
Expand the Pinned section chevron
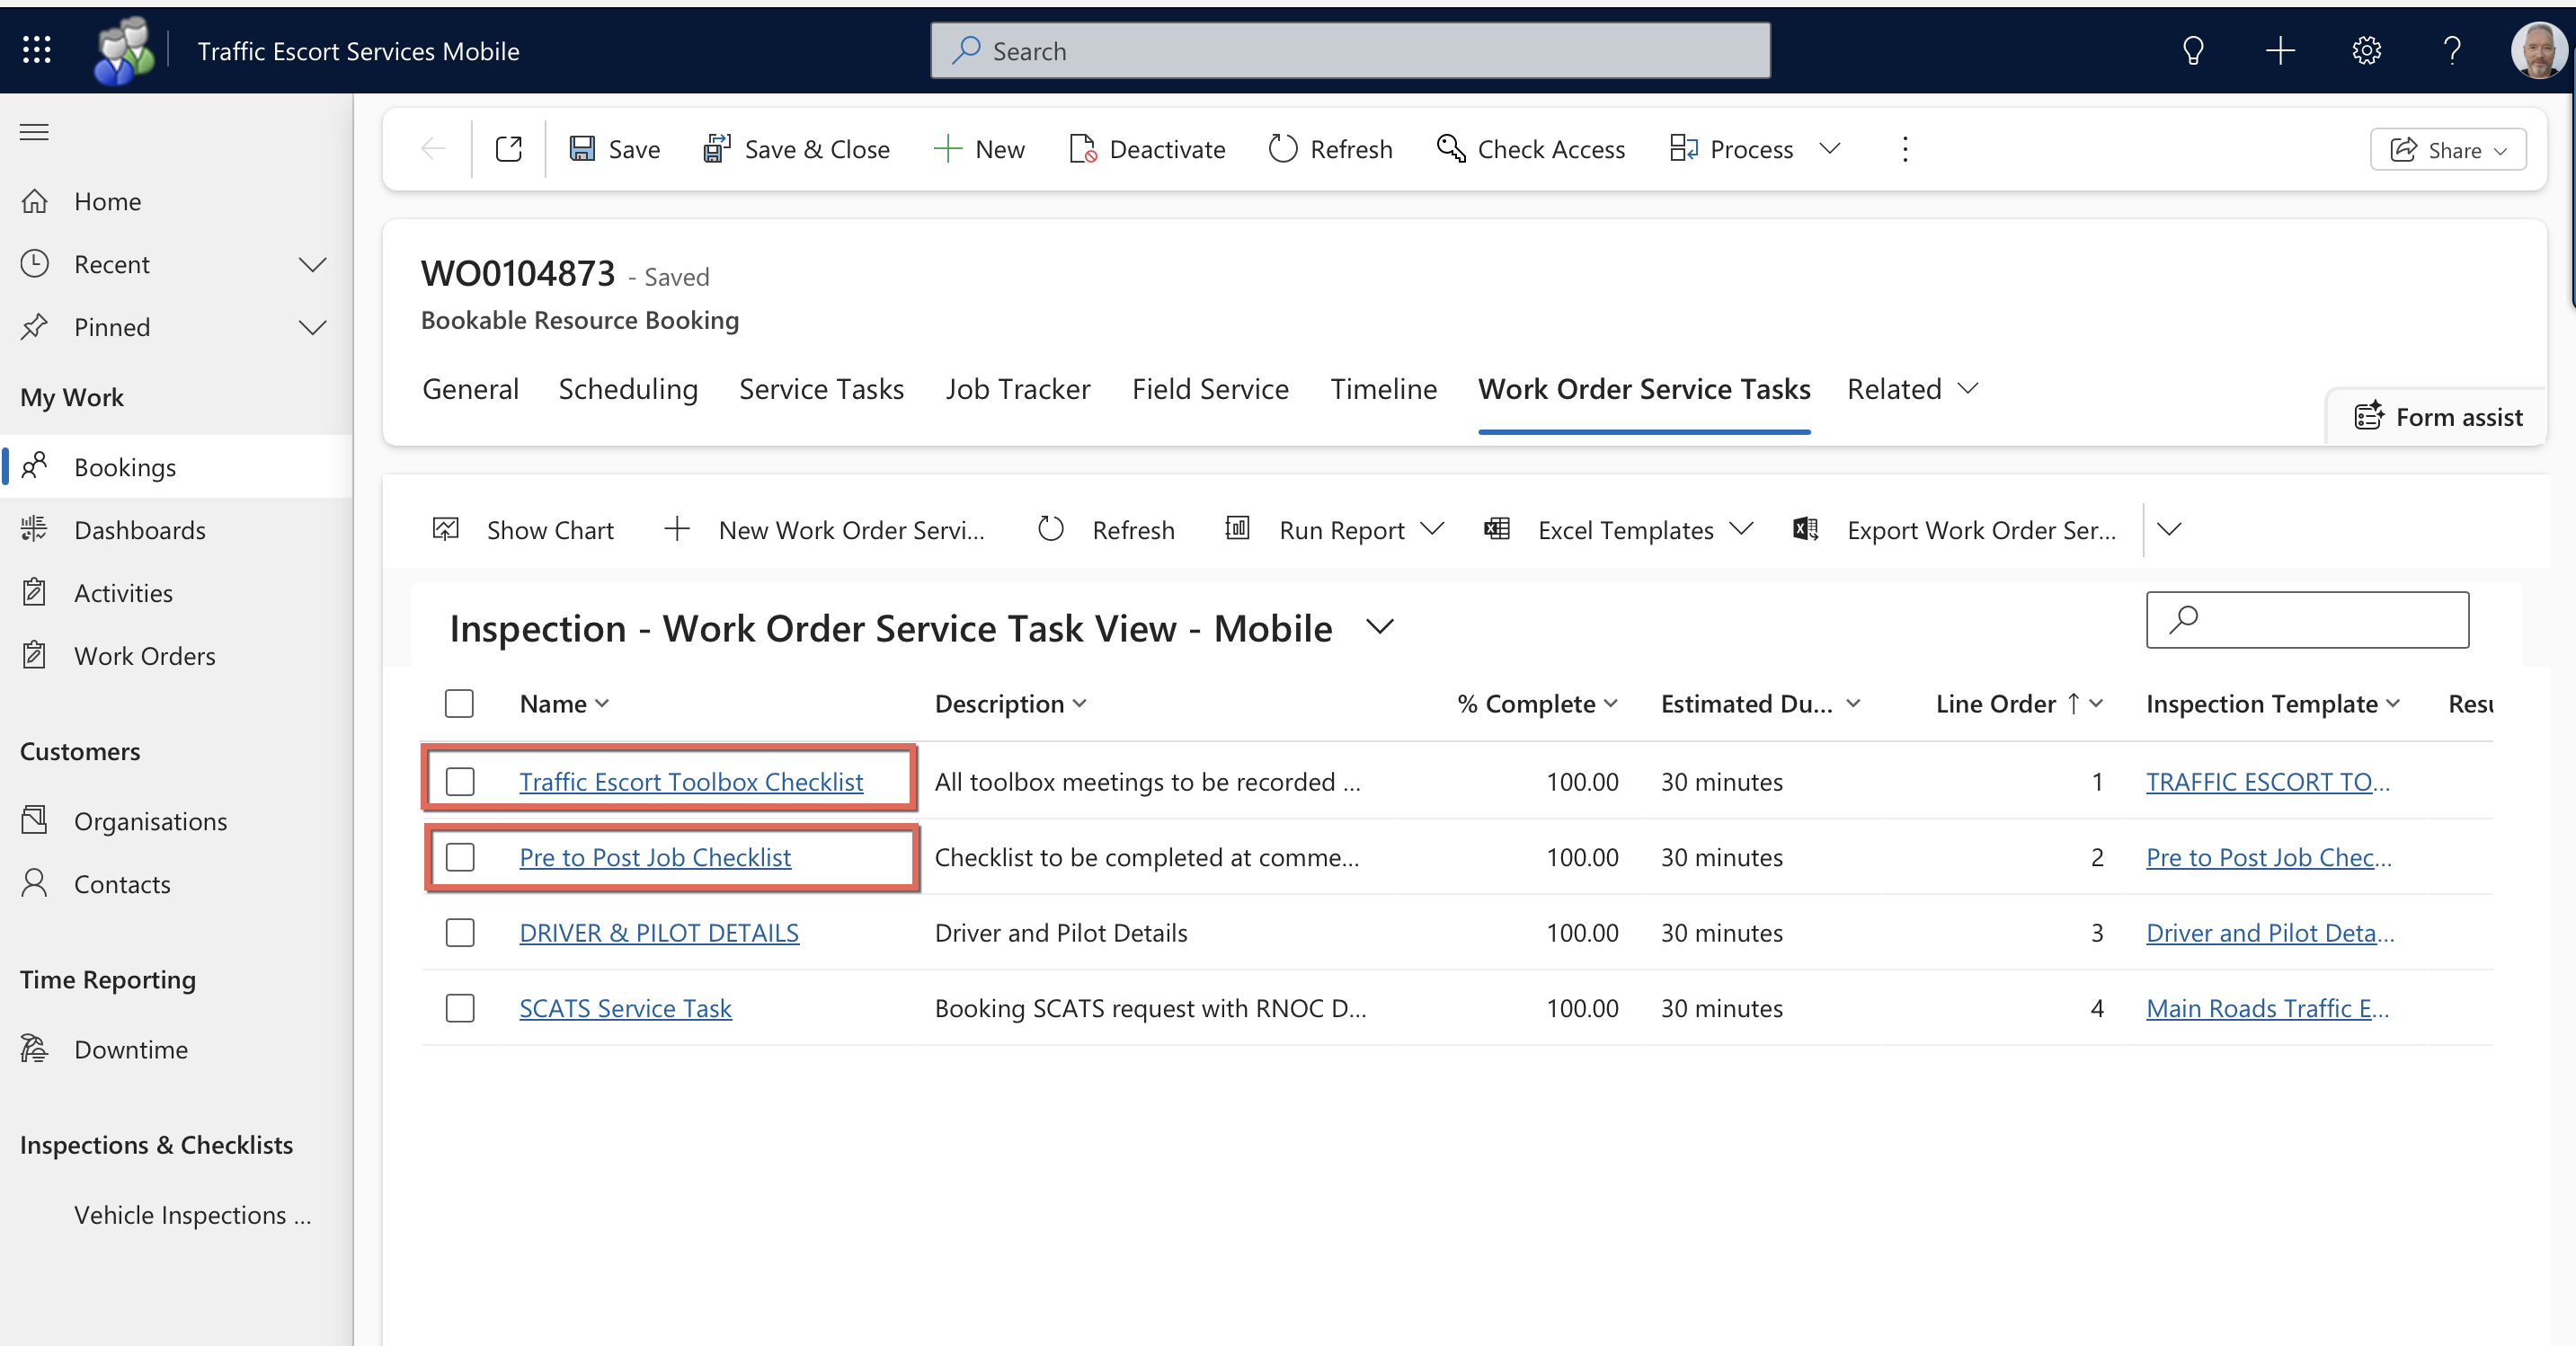point(312,327)
